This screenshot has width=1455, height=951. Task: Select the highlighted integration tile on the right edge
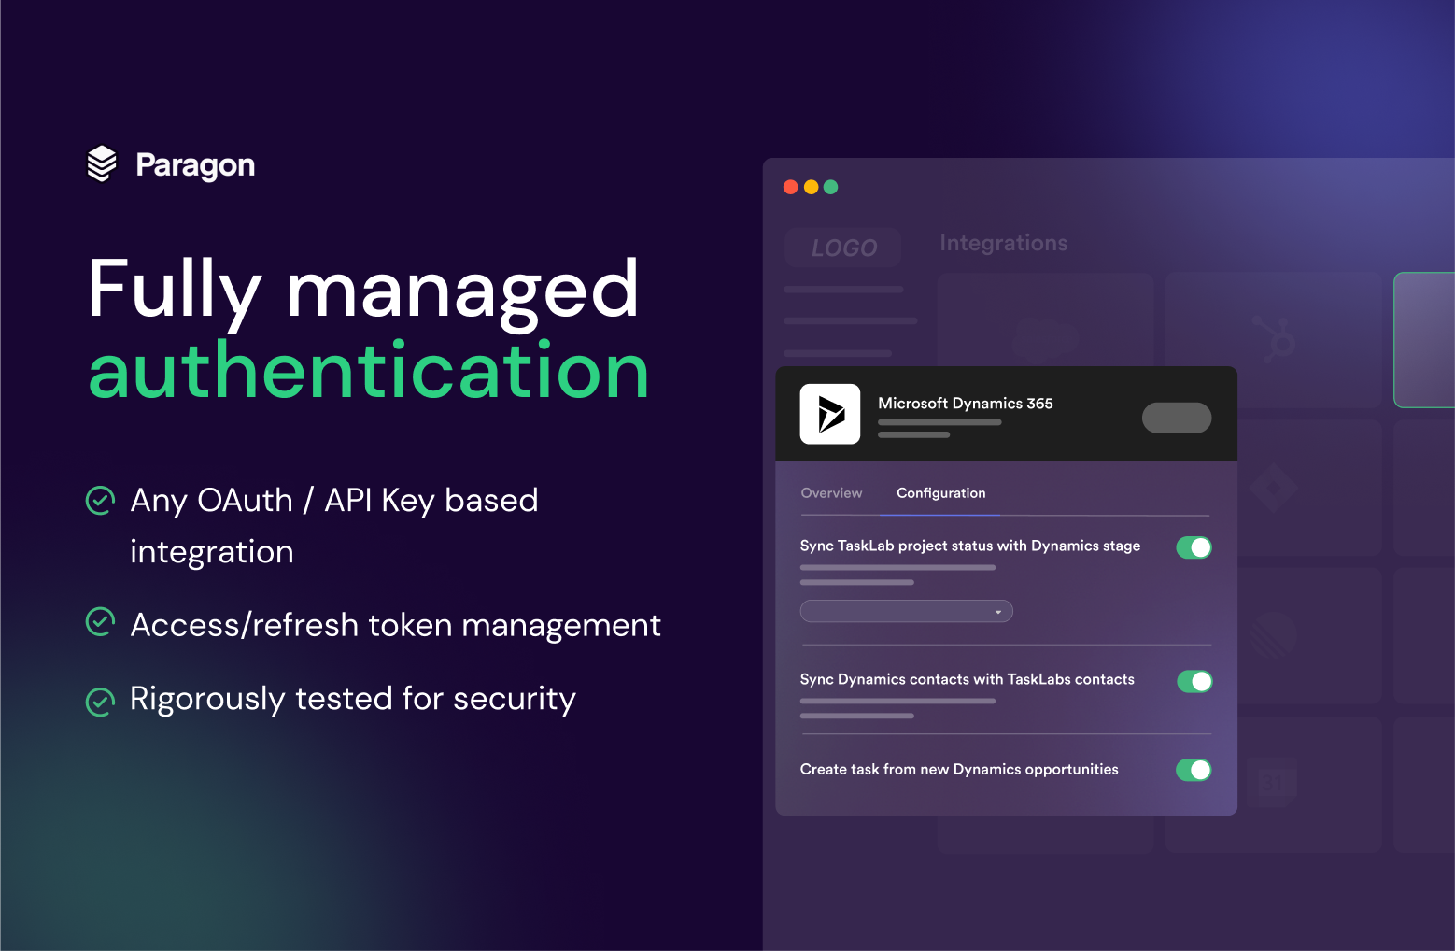[1426, 339]
